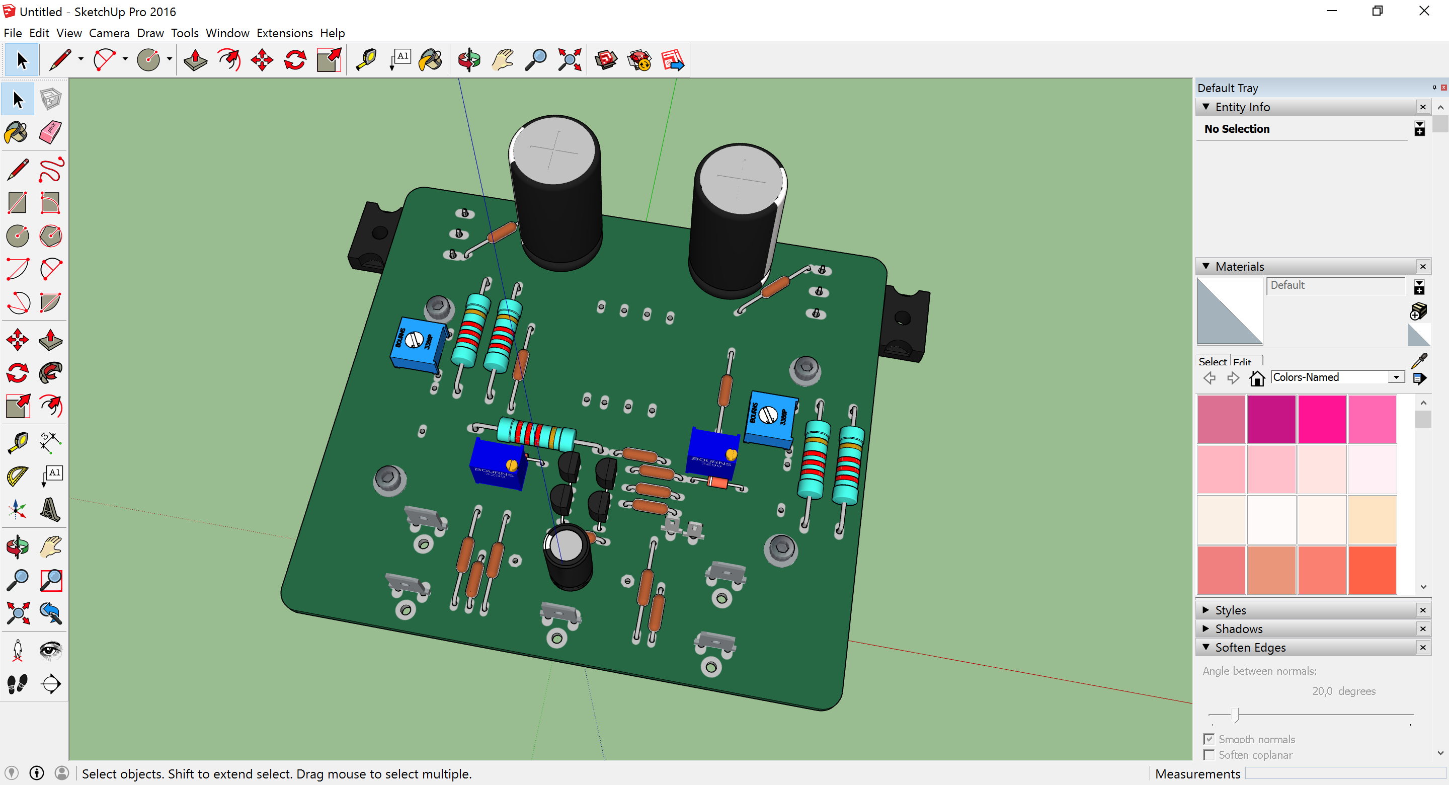Click Pan hand tool in top toolbar
This screenshot has height=785, width=1449.
(x=502, y=60)
